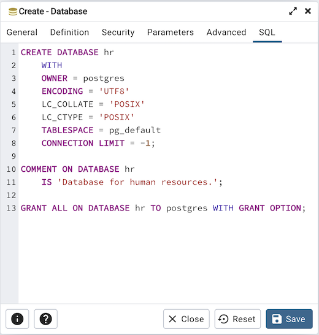Click the TABLESPACE = pg_default line
The width and height of the screenshot is (319, 335).
101,130
